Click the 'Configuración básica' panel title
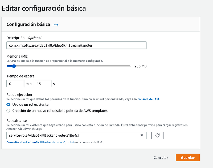The height and width of the screenshot is (168, 213). (28, 24)
